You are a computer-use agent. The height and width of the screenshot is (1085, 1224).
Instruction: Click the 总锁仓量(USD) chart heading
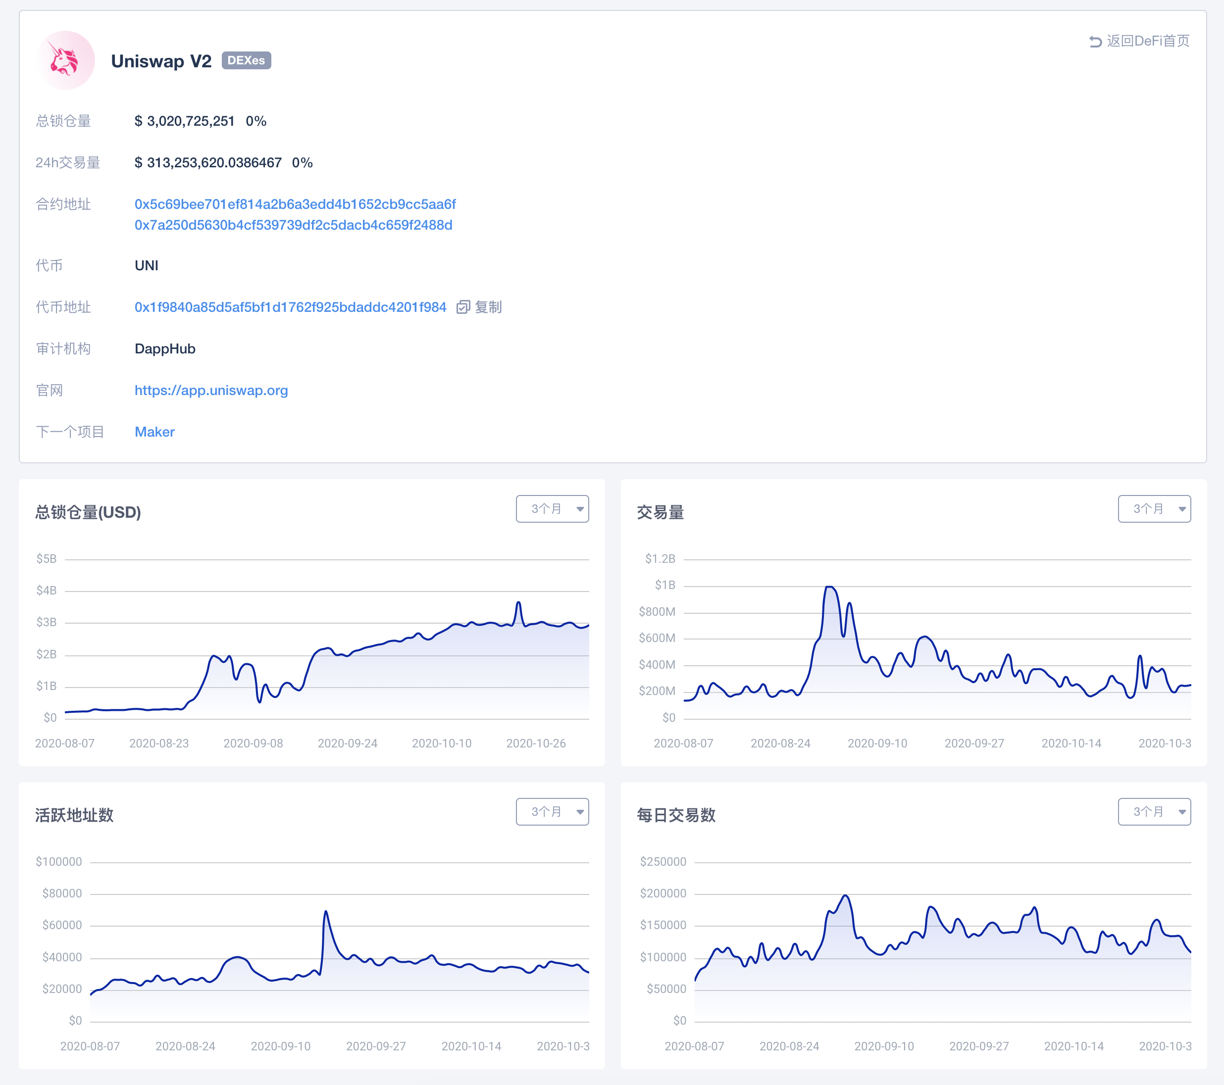88,513
